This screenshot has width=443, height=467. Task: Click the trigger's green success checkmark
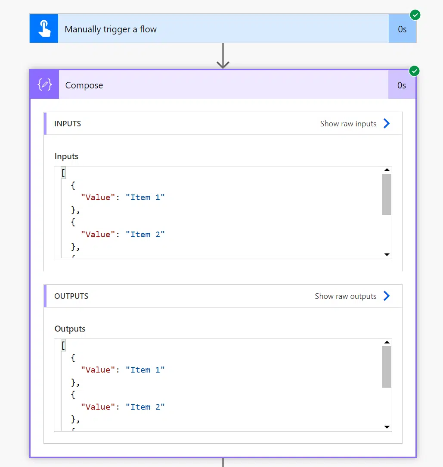point(415,15)
